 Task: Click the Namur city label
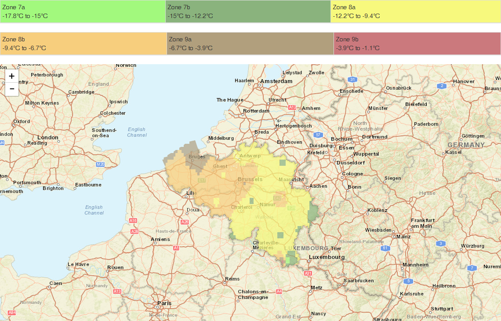click(x=268, y=204)
